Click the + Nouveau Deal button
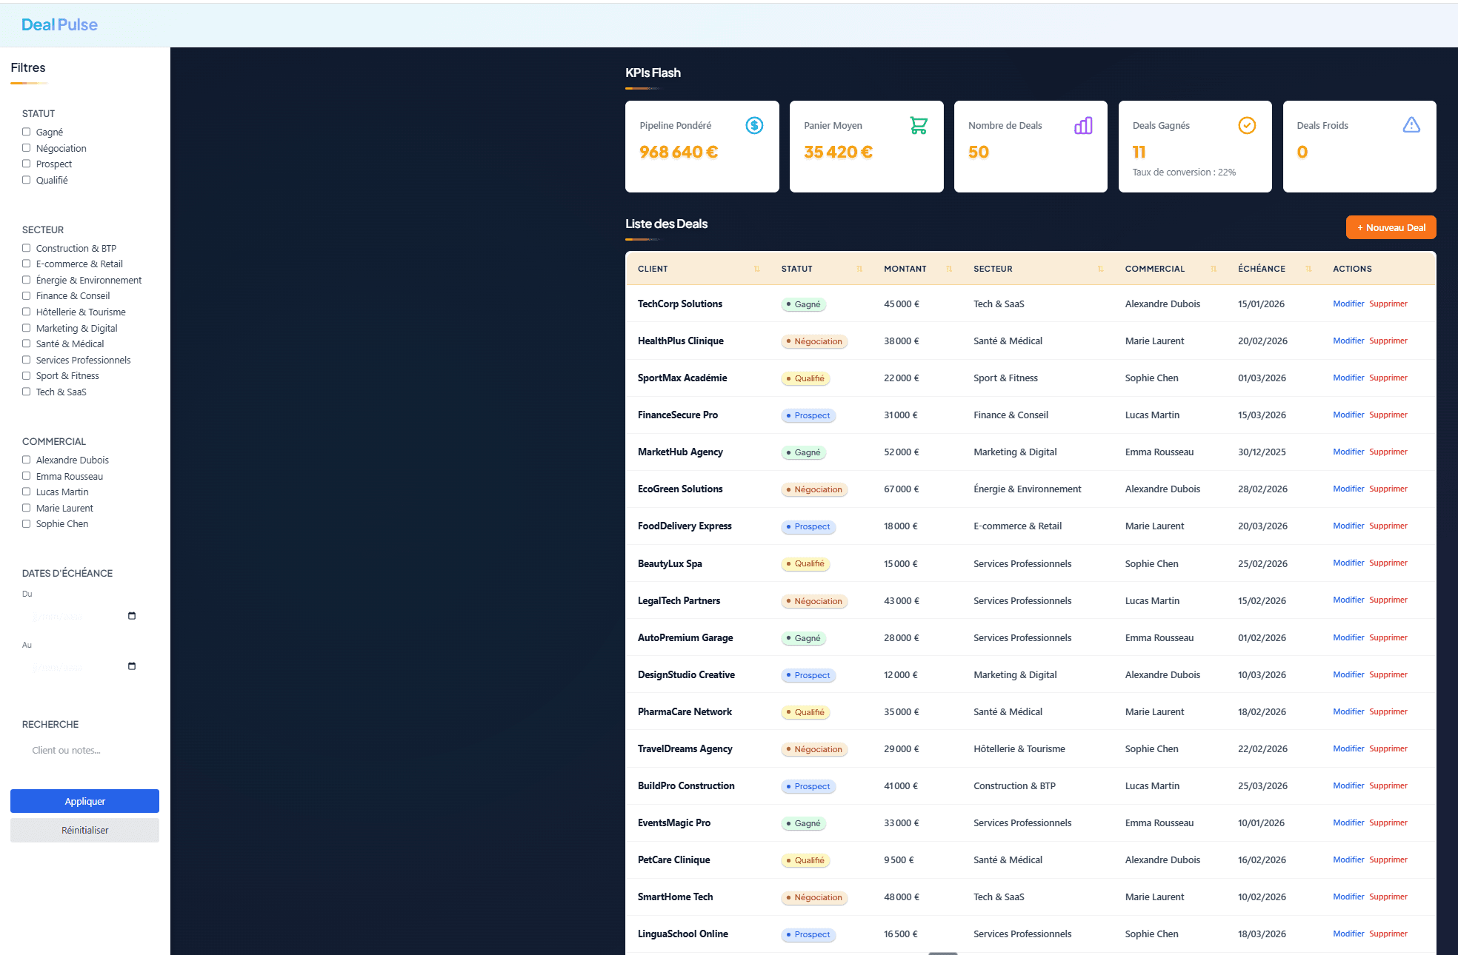Screen dimensions: 1458x955 tap(1391, 227)
